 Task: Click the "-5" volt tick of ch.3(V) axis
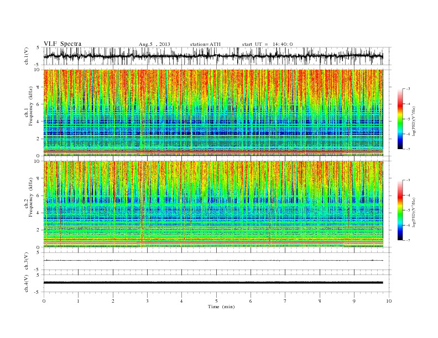point(37,270)
